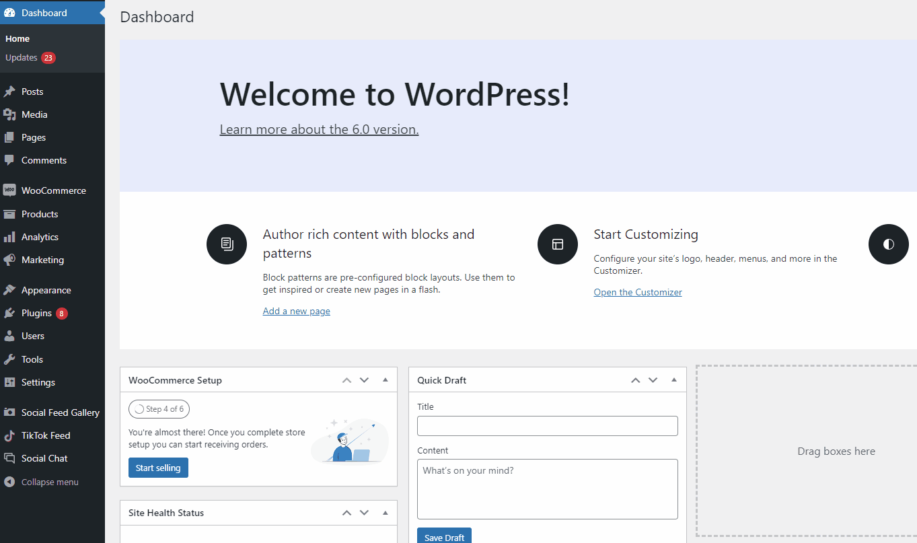917x543 pixels.
Task: Open the WooCommerce menu item
Action: 52,190
